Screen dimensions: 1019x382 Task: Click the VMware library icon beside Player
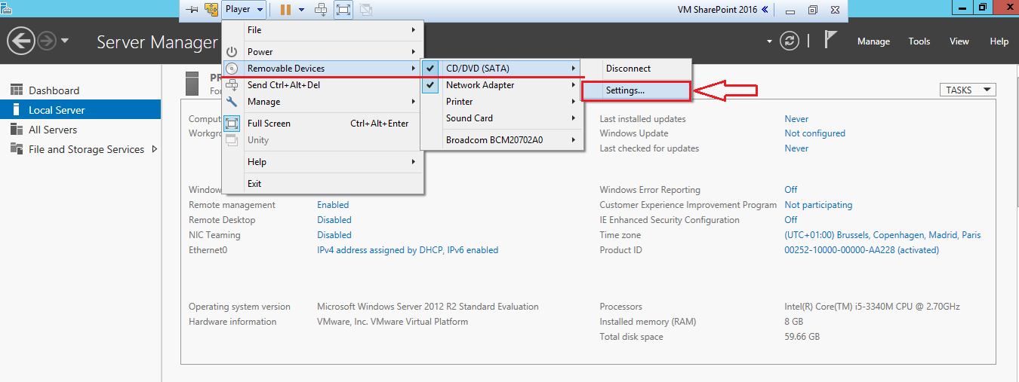(211, 10)
